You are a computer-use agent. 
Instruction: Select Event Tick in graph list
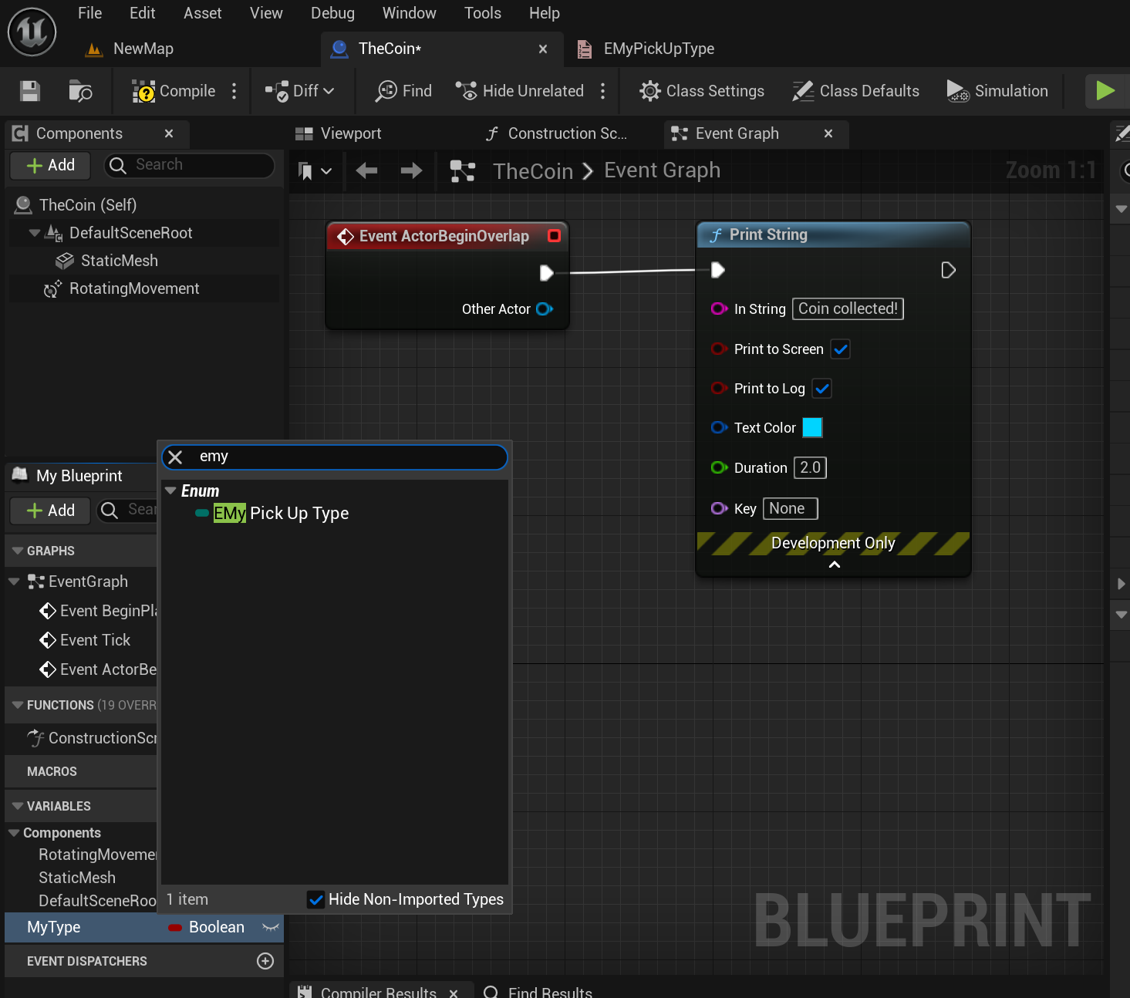pos(85,640)
